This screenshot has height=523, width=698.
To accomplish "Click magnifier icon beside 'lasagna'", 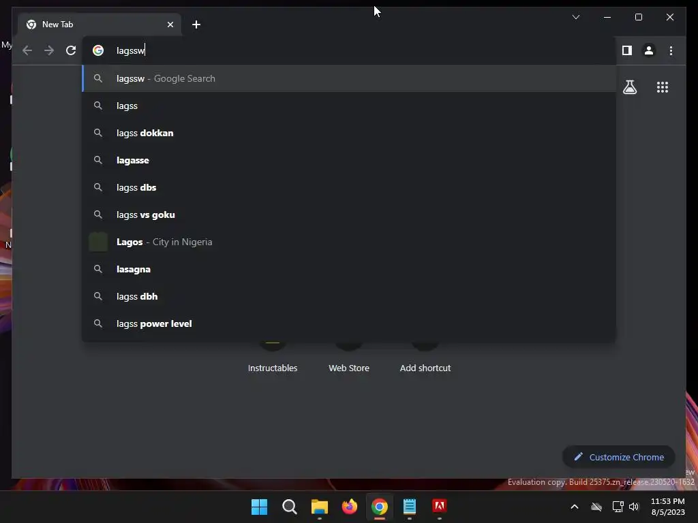I will coord(98,269).
